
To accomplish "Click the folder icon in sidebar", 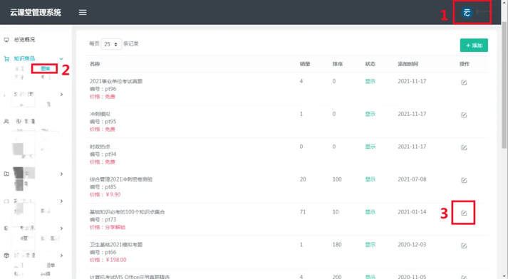I will tap(6, 174).
